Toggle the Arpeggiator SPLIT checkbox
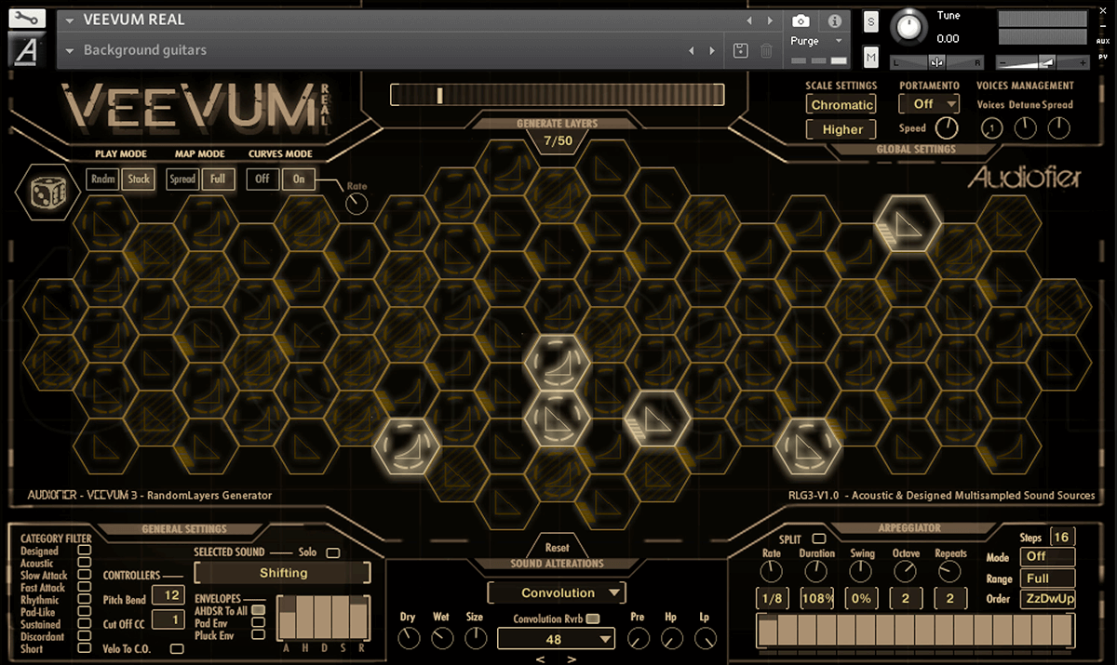 pos(818,539)
